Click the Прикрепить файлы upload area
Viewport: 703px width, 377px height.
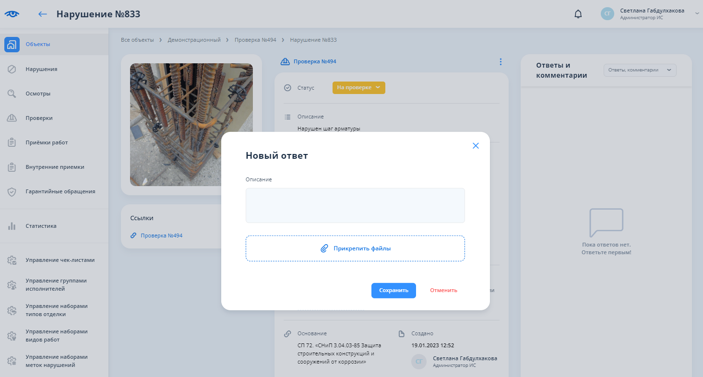tap(355, 248)
